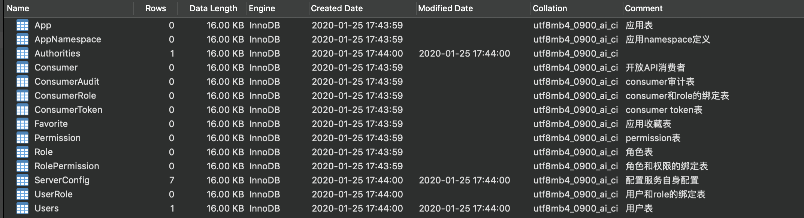Click the Collation column header
Screen dimensions: 804x218
click(549, 8)
